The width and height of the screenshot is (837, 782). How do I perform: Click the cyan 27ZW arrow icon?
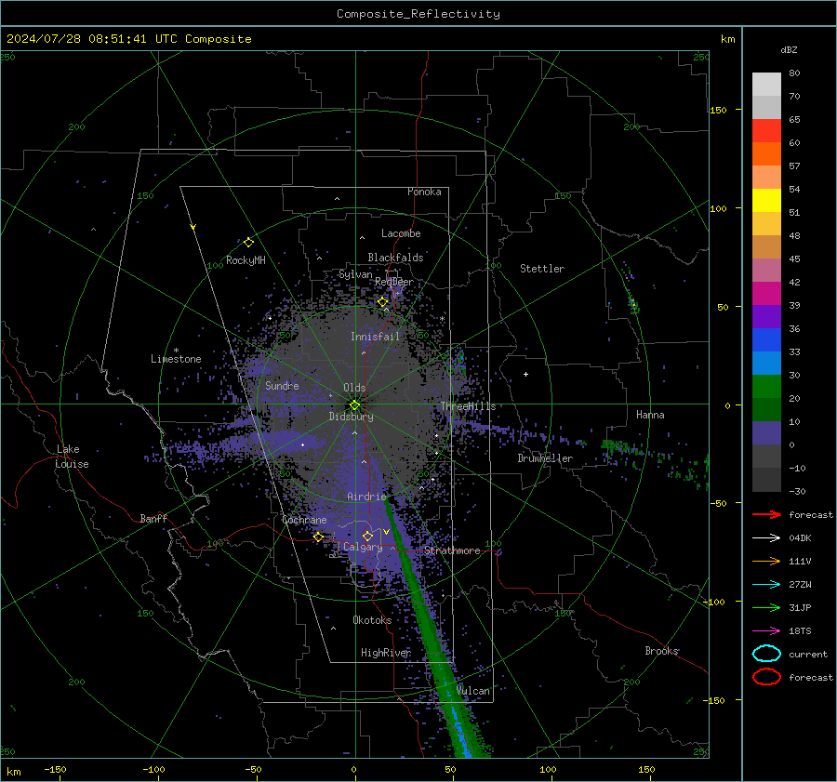click(766, 584)
